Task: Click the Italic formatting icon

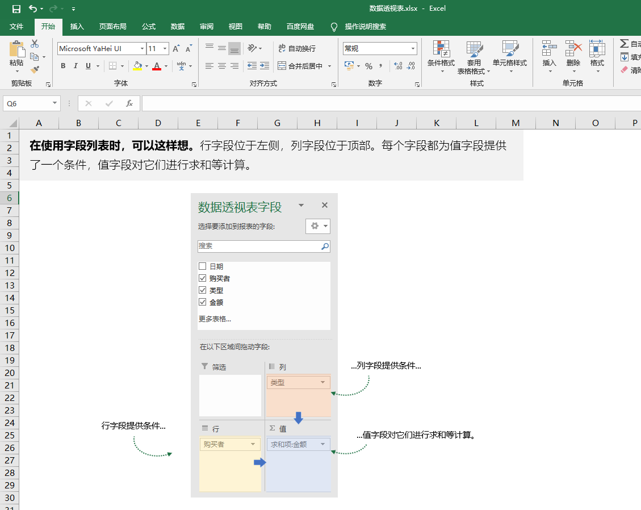Action: point(76,66)
